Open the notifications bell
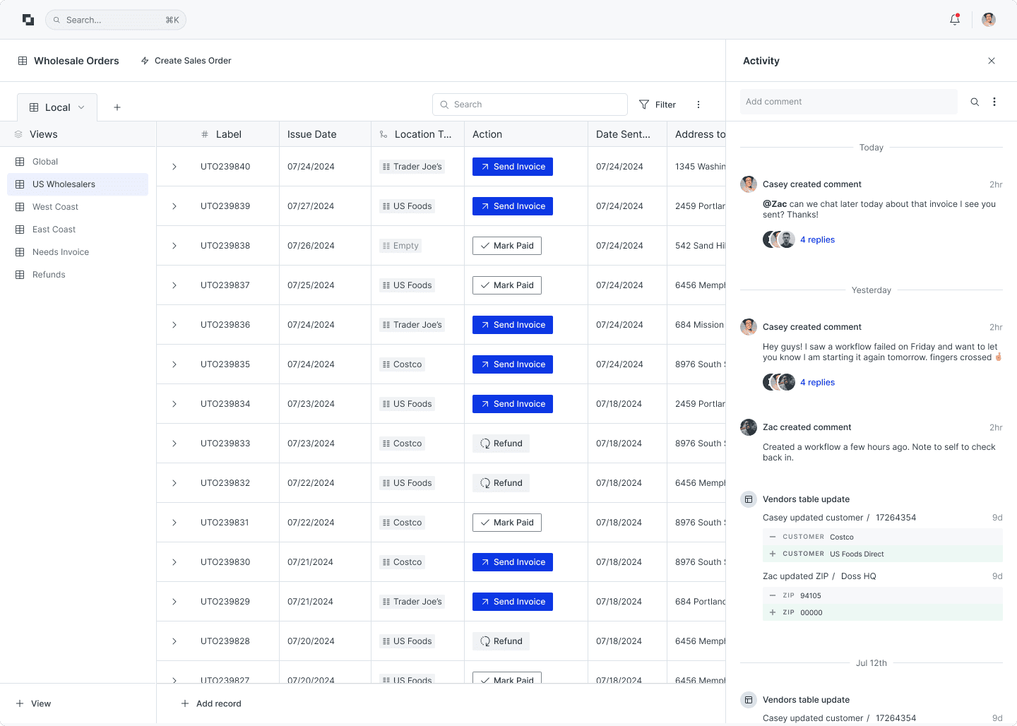 [955, 20]
